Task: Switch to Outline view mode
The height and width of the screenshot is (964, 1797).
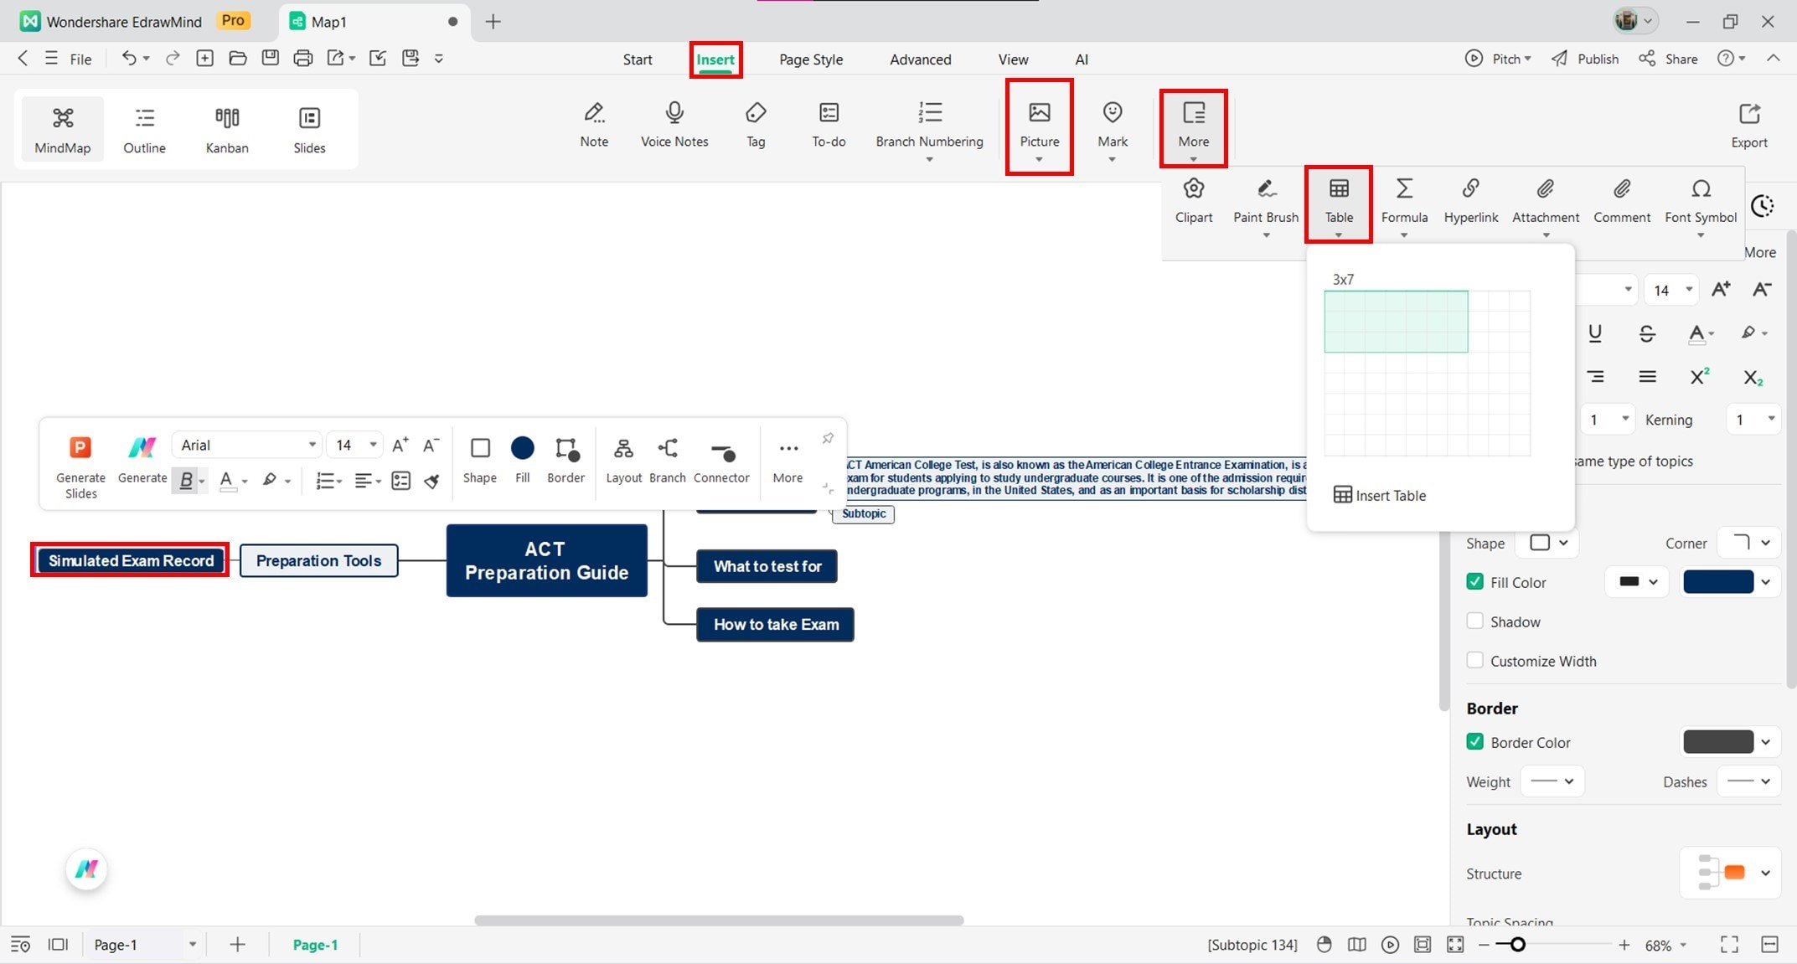Action: [144, 129]
